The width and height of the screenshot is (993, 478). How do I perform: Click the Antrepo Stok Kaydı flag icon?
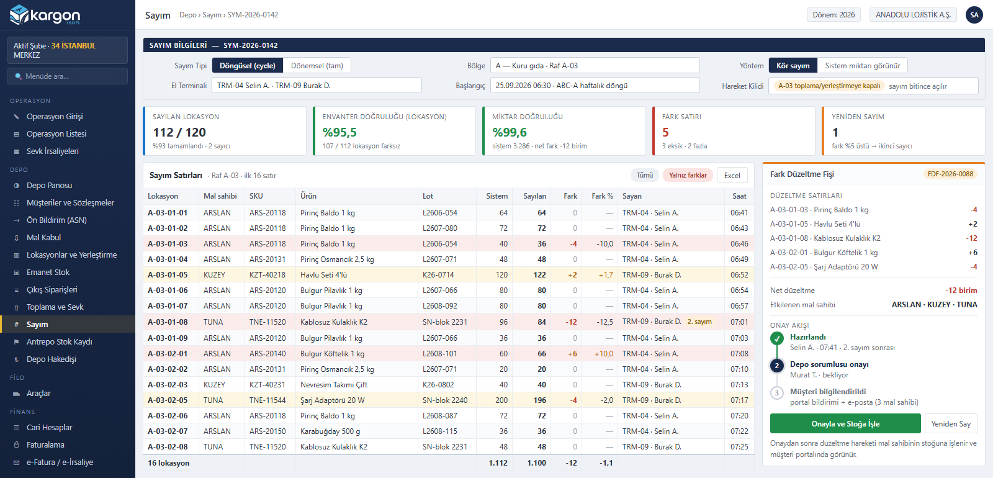tap(17, 342)
